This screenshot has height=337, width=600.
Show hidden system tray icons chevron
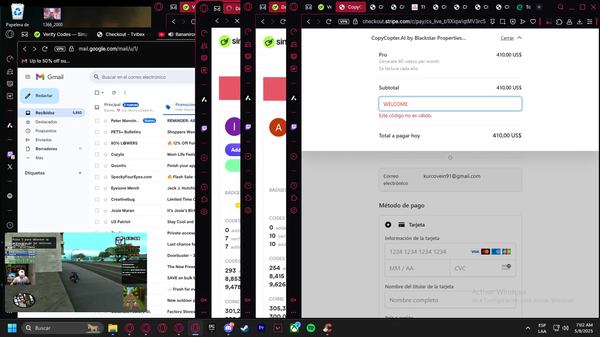coord(528,328)
